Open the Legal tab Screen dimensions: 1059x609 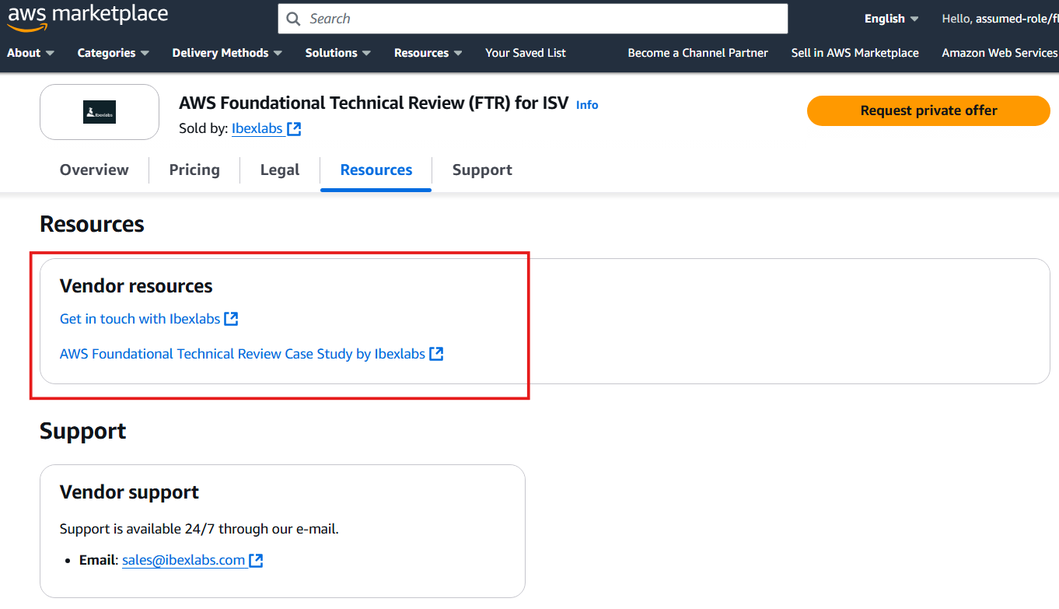[280, 170]
